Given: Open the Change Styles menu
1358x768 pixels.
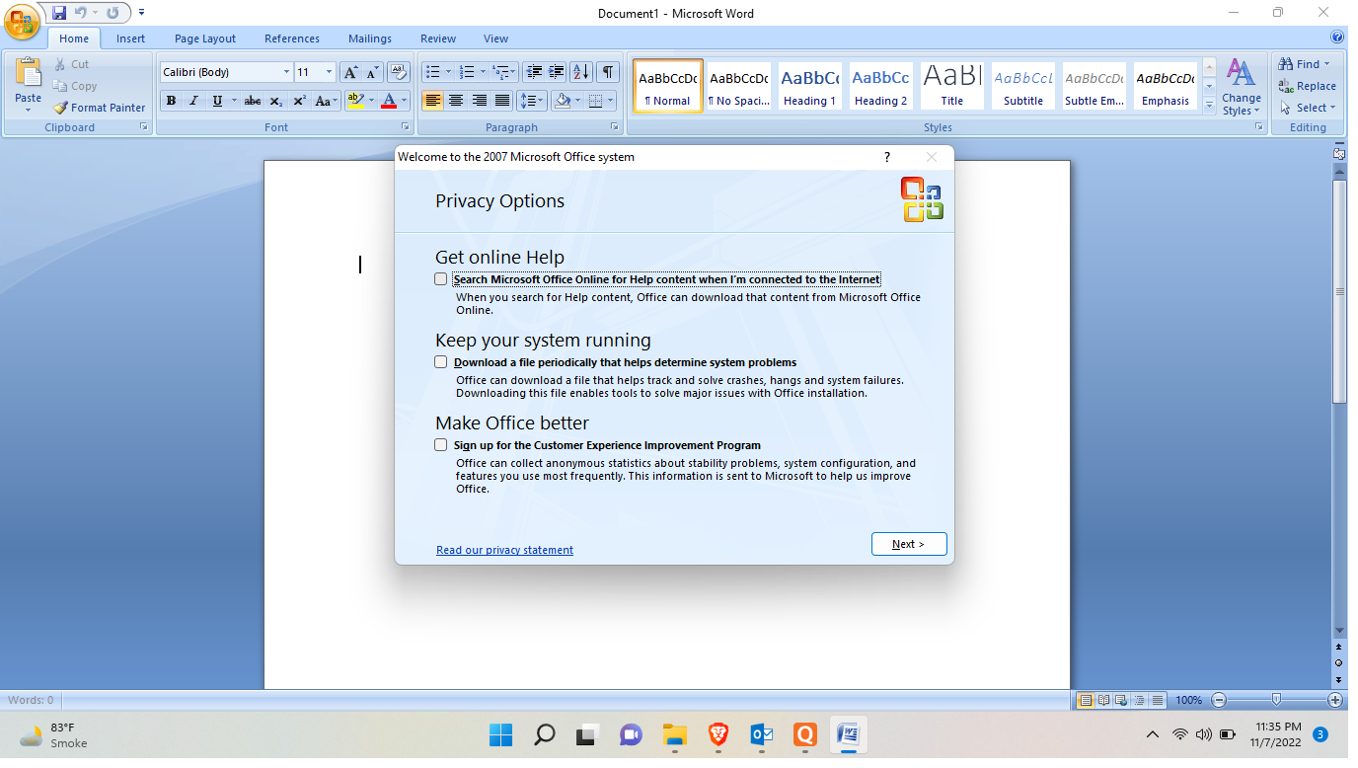Looking at the screenshot, I should click(1241, 87).
